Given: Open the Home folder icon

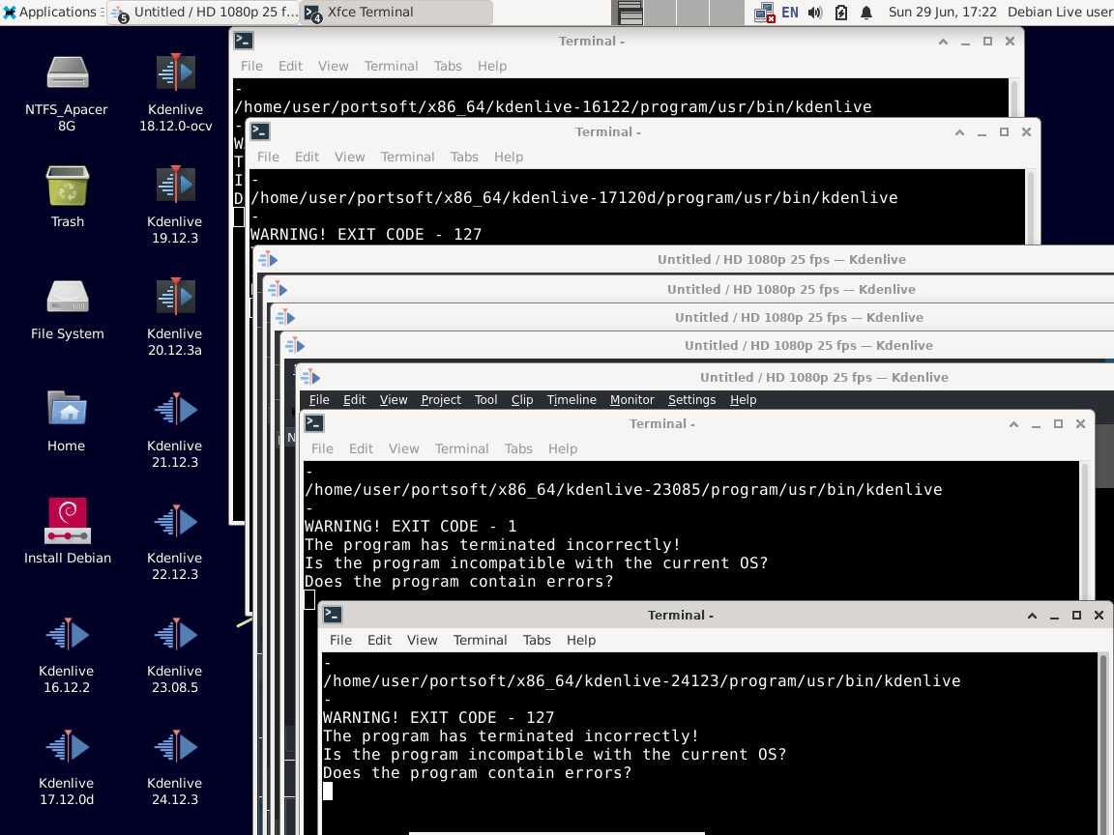Looking at the screenshot, I should click(67, 420).
